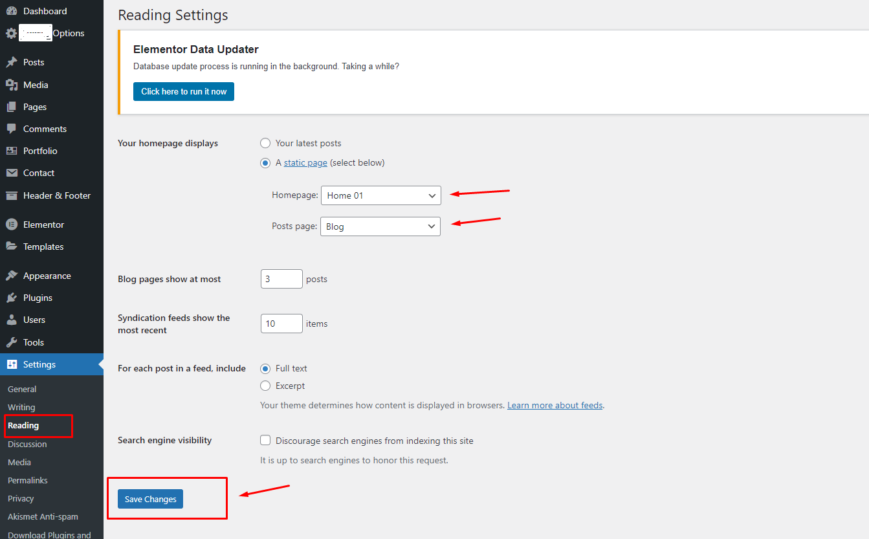
Task: Click the 'Blog pages show at most' field
Action: 281,279
